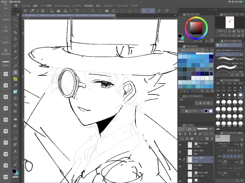This screenshot has height=183, width=245.
Task: Select the Auto select magic wand tool
Action: click(x=15, y=52)
